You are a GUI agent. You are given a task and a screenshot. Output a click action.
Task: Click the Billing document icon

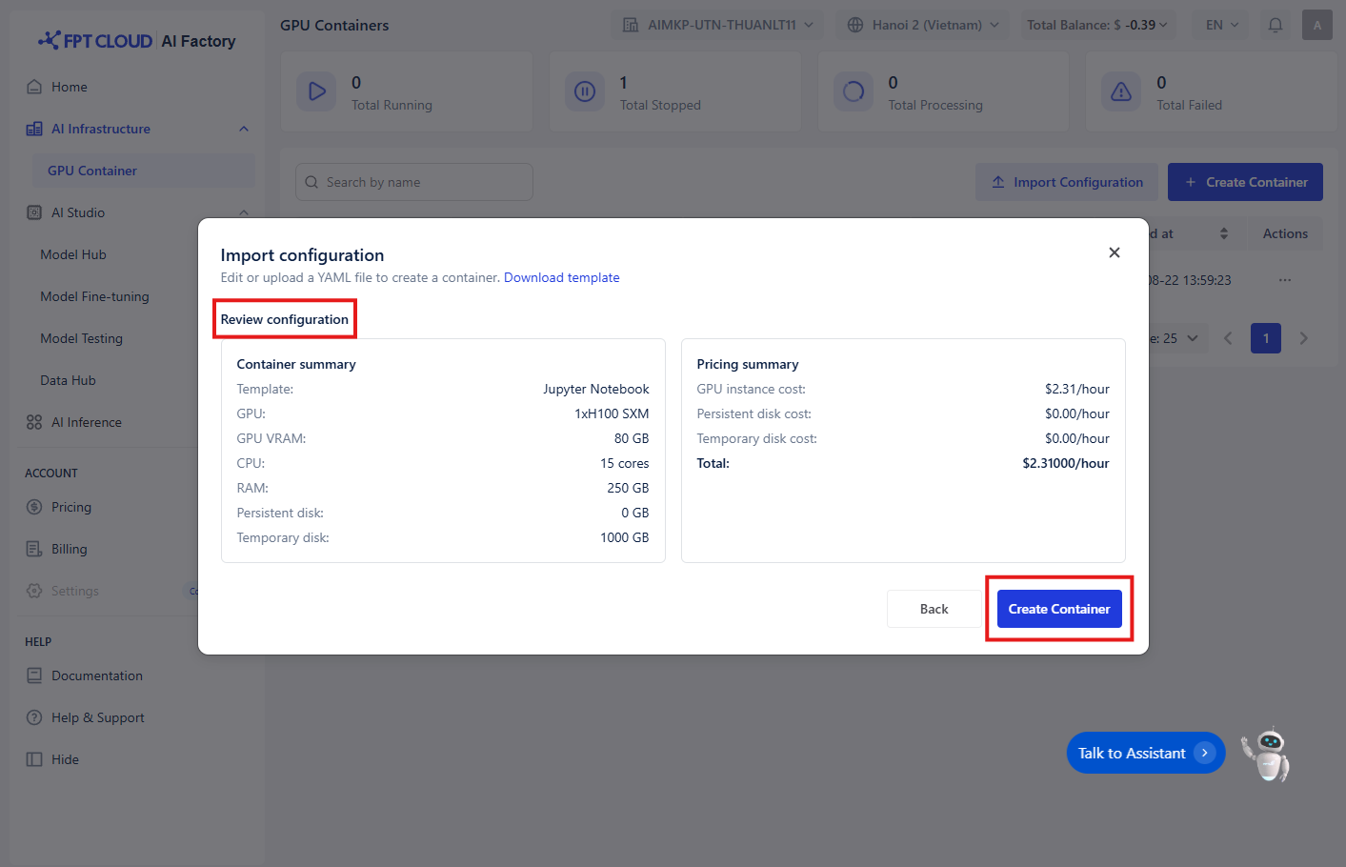[x=34, y=549]
